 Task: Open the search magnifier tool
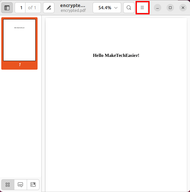coord(129,8)
